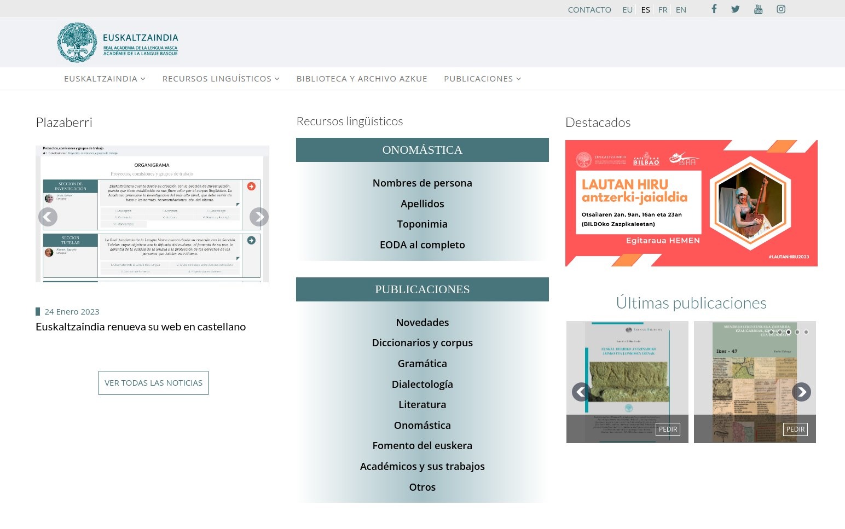
Task: Expand the Publicaciones navigation menu
Action: [482, 79]
